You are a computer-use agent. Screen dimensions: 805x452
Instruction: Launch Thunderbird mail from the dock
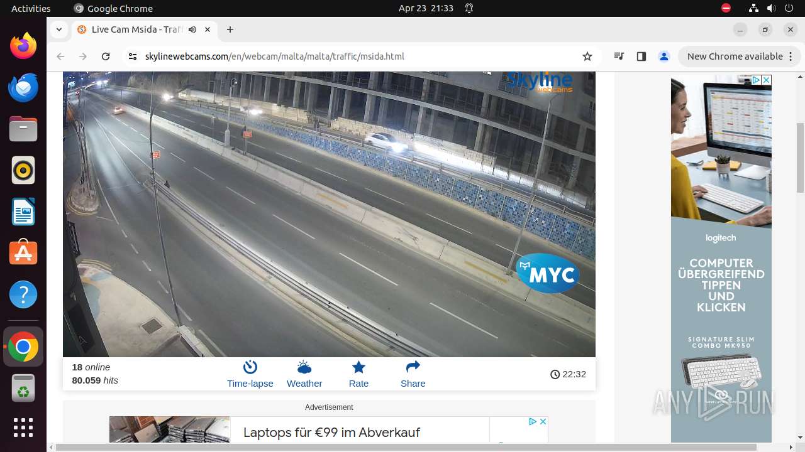coord(23,87)
